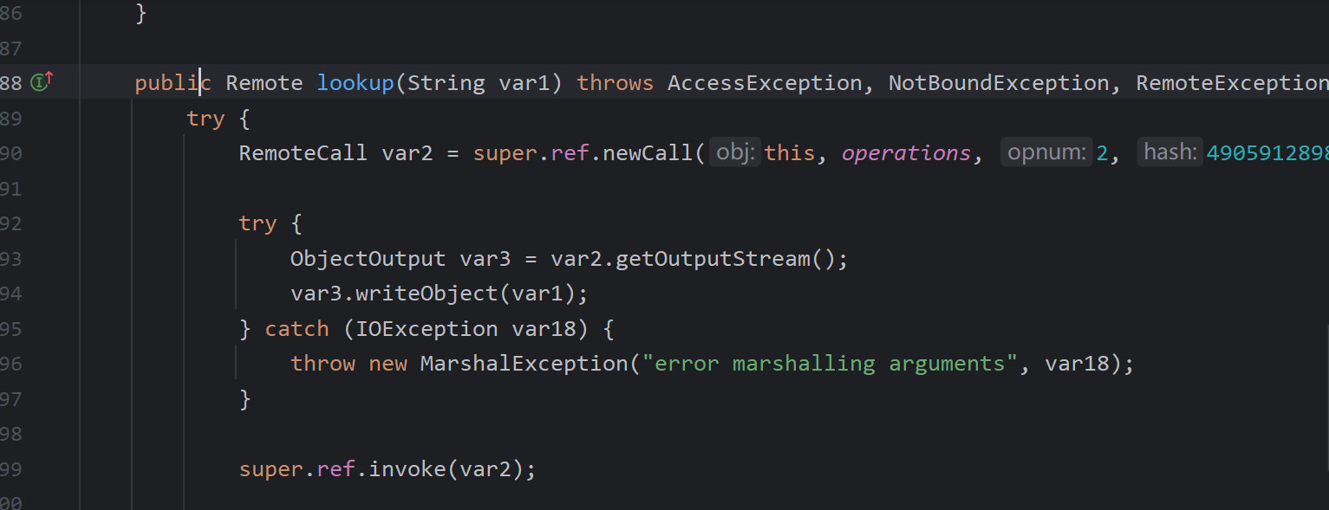Viewport: 1329px width, 510px height.
Task: Click the newCall method name
Action: (x=648, y=153)
